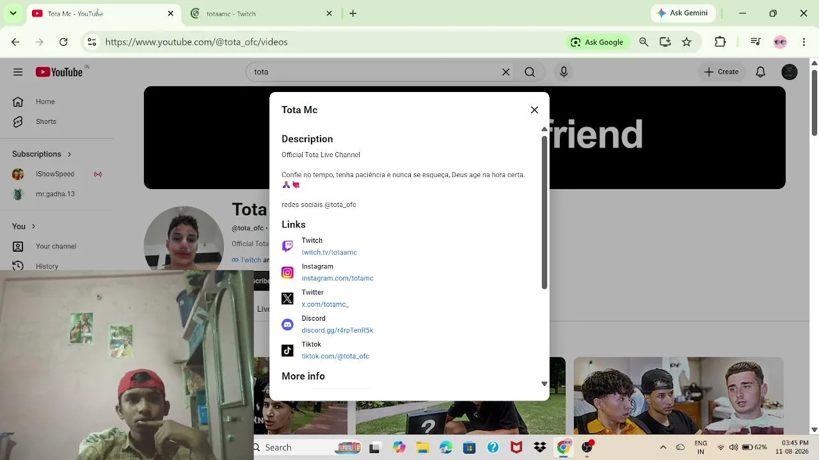Clear the YouTube search box text

click(x=505, y=72)
